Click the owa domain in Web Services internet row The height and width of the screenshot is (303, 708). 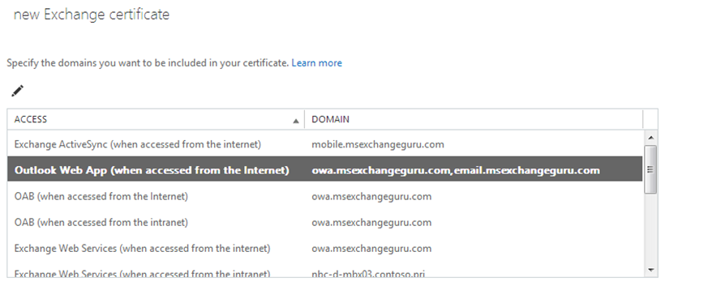(x=371, y=249)
